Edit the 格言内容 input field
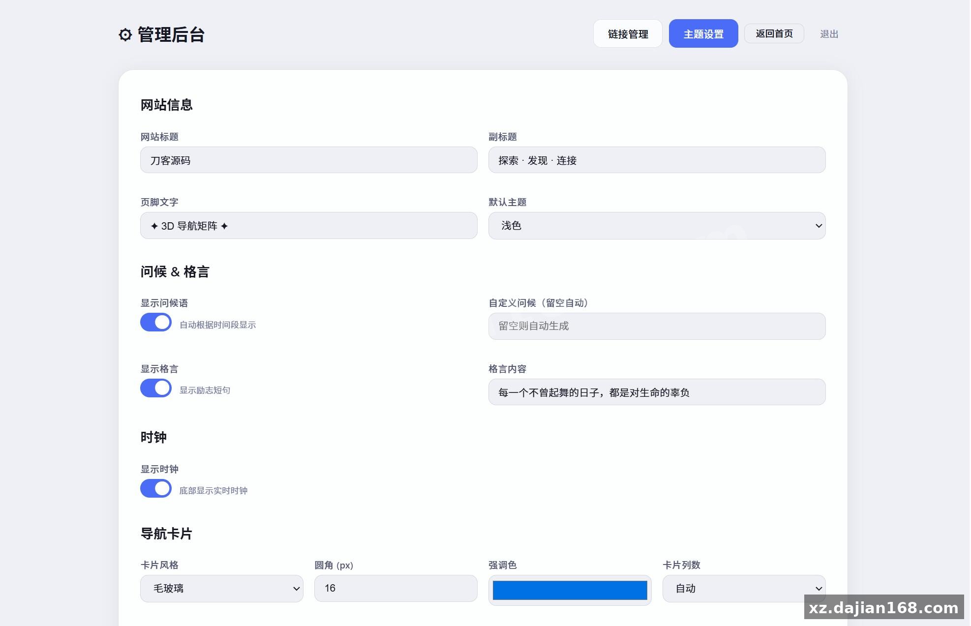This screenshot has height=626, width=971. tap(657, 392)
